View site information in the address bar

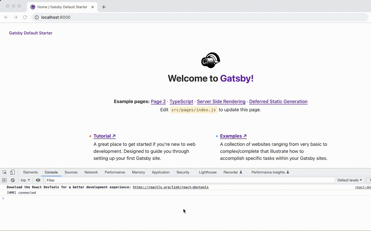37,17
